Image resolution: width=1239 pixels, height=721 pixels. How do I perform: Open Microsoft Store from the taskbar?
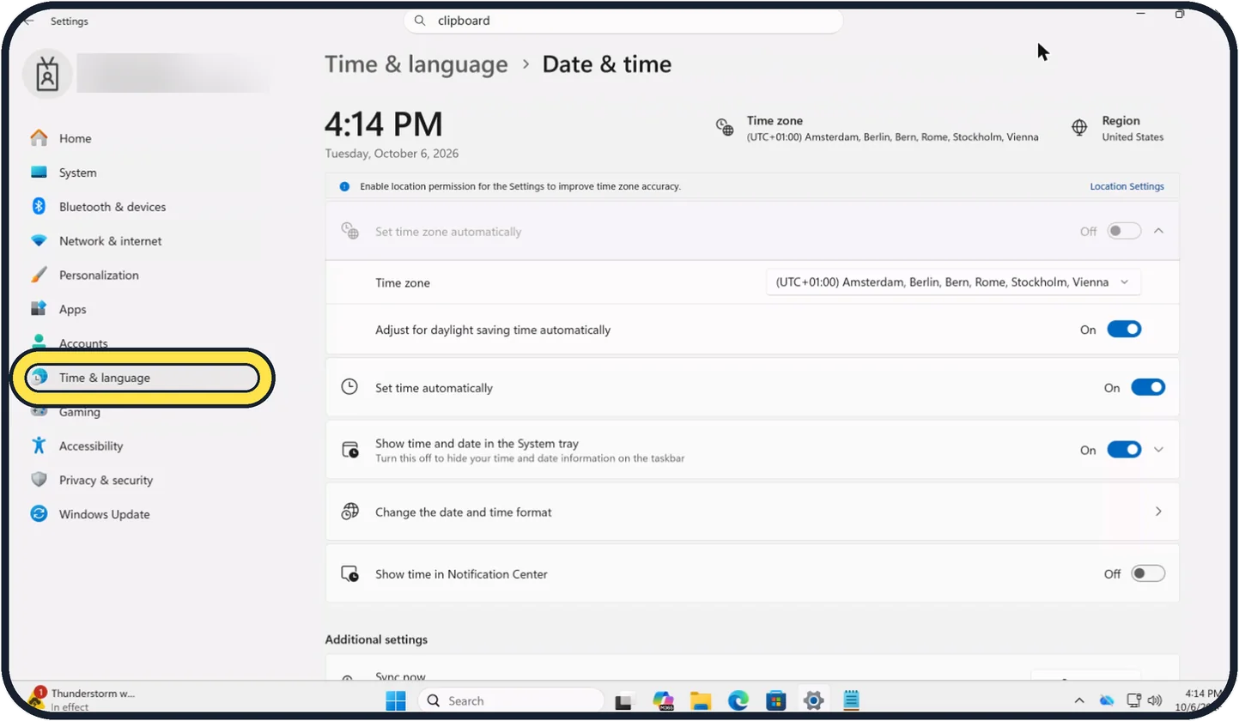tap(776, 700)
